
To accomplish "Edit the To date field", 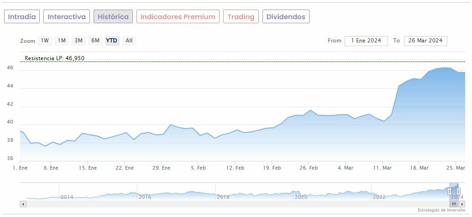I will pyautogui.click(x=425, y=41).
